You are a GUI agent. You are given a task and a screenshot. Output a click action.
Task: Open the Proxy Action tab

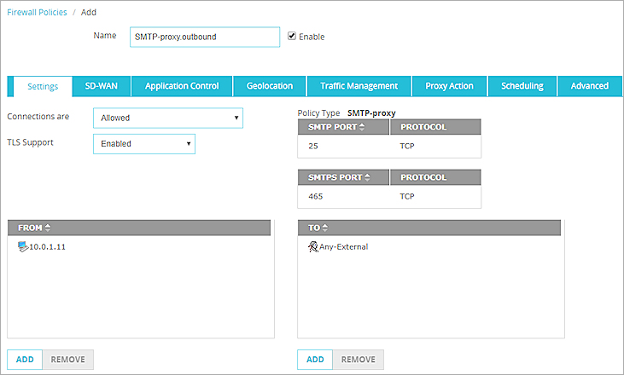pyautogui.click(x=449, y=86)
